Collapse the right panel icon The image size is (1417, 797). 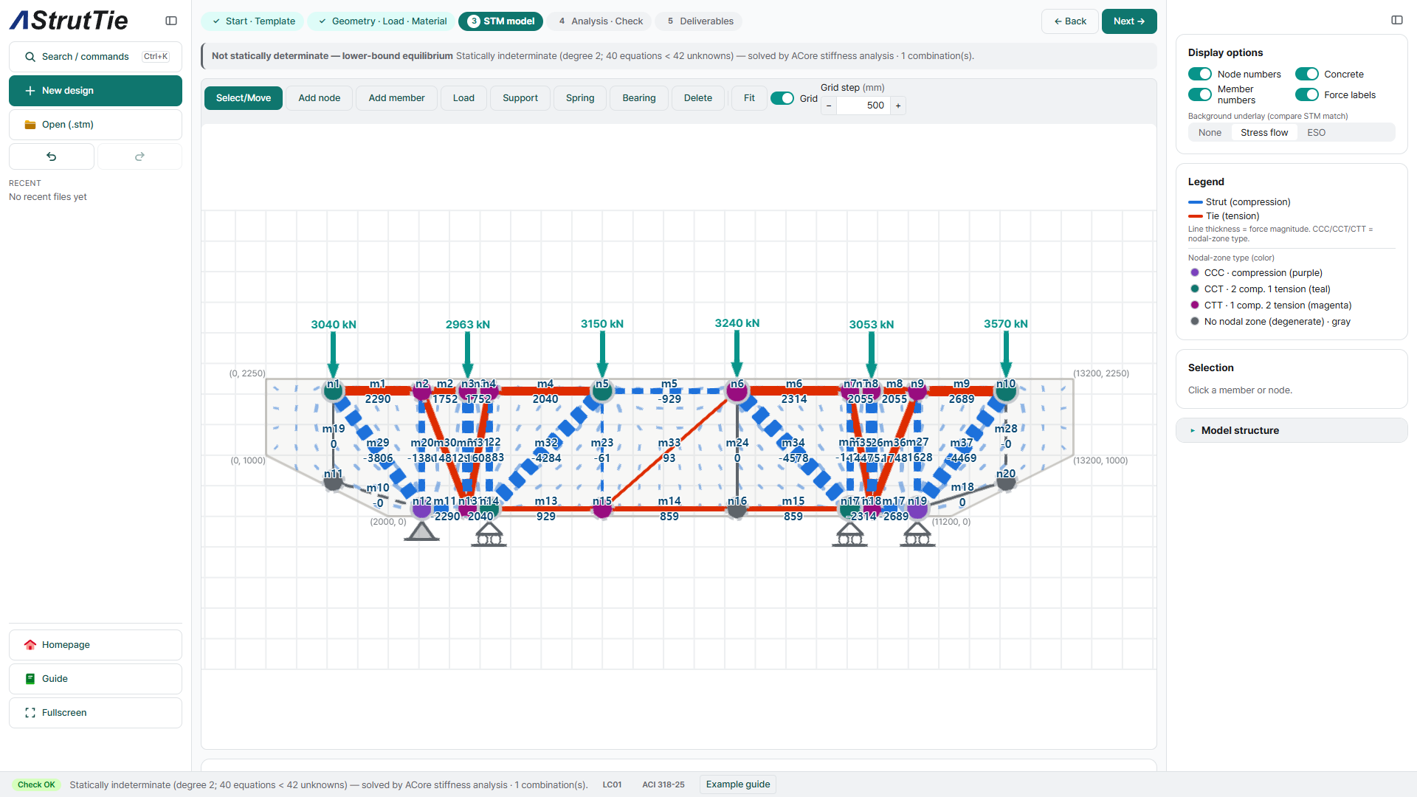(x=1397, y=20)
